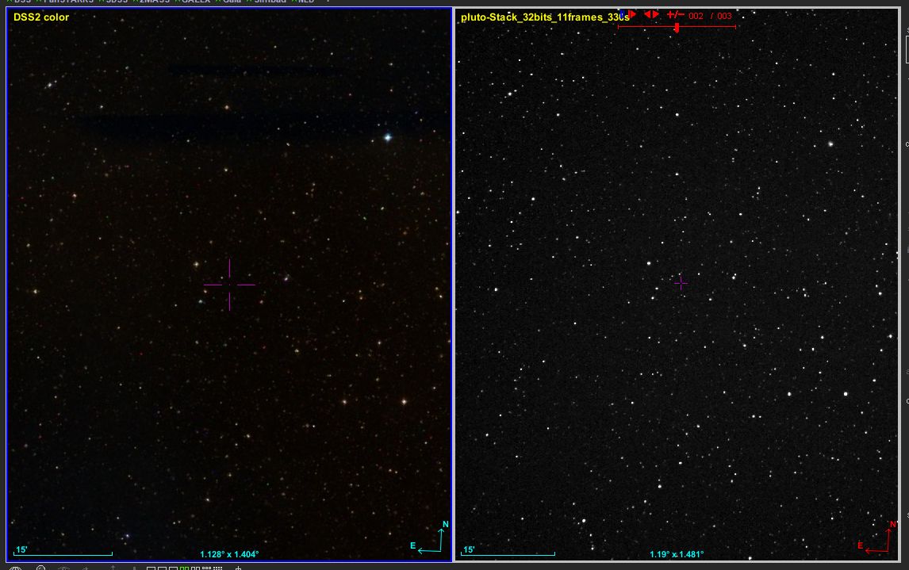Screen dimensions: 909x570
Task: Click the 002 / 003 frame counter
Action: (x=710, y=16)
